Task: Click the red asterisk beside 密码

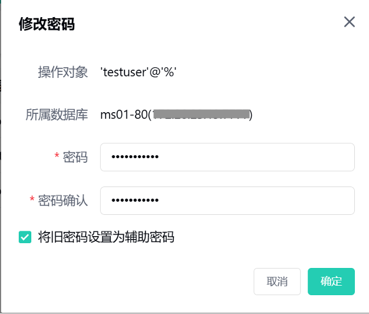Action: [x=57, y=156]
